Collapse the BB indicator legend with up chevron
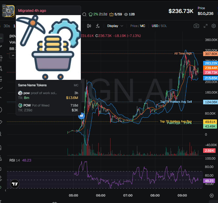Viewport: 218px width, 203px height. (13, 56)
